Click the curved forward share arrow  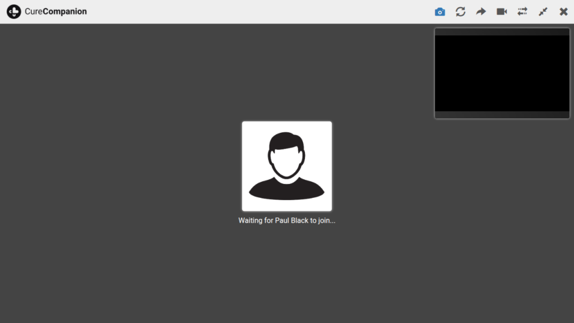point(481,12)
